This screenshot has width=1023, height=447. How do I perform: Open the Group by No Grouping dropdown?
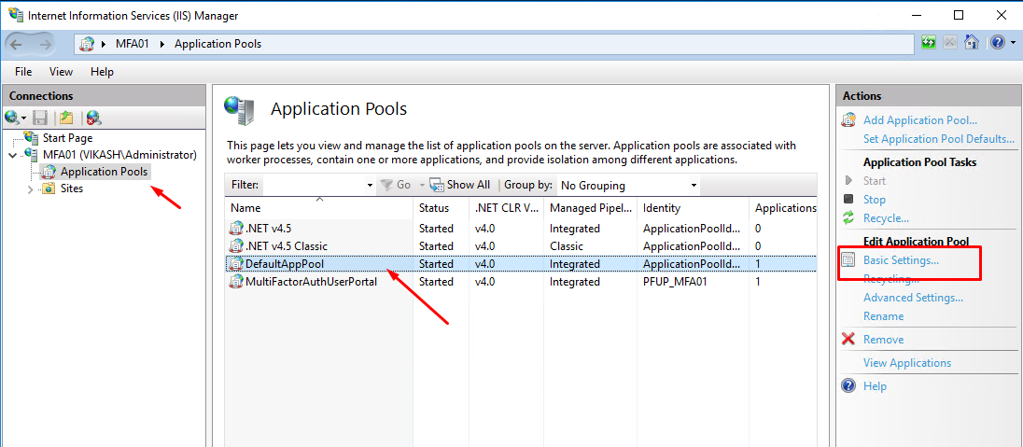coord(629,186)
